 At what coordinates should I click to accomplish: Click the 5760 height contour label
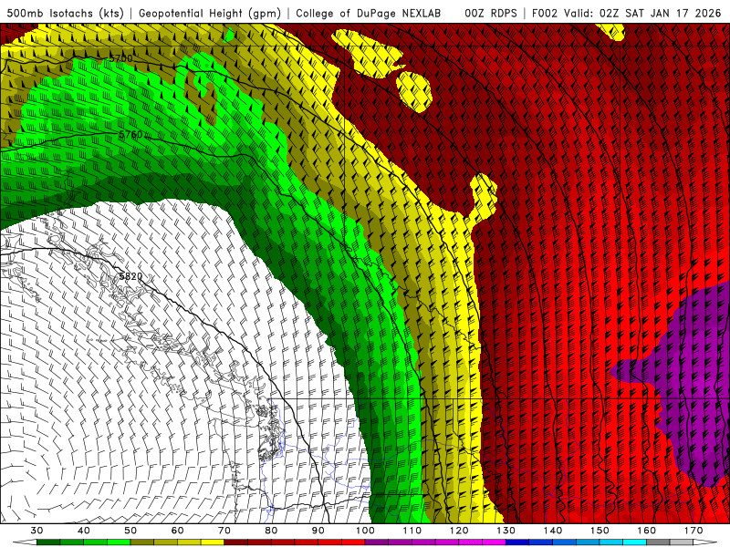[130, 135]
